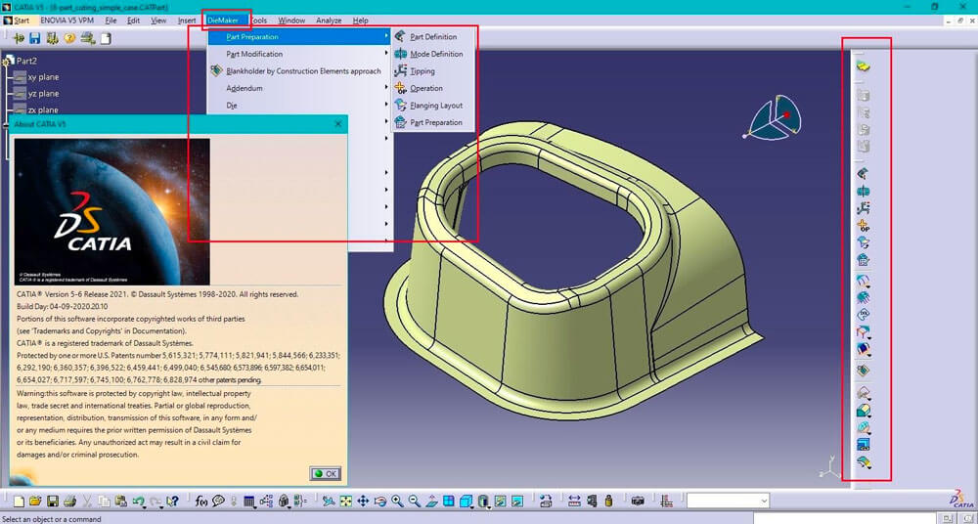Open the Isometric View cube flyout
The image size is (978, 524).
pos(466,501)
